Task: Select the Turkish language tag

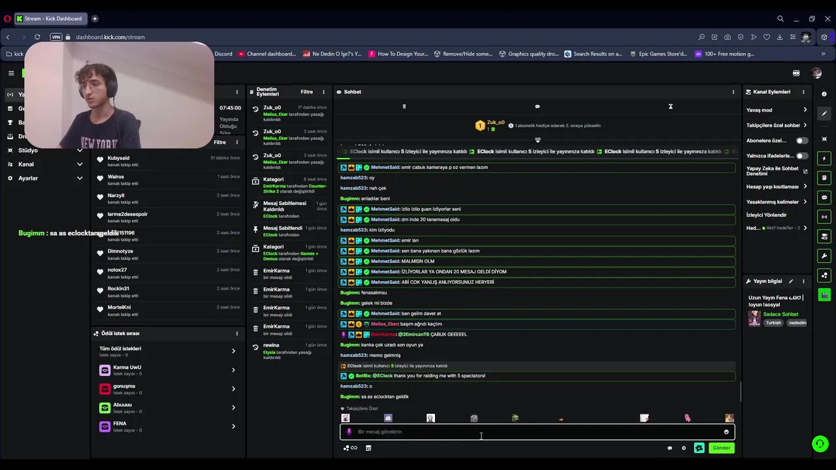Action: point(773,322)
